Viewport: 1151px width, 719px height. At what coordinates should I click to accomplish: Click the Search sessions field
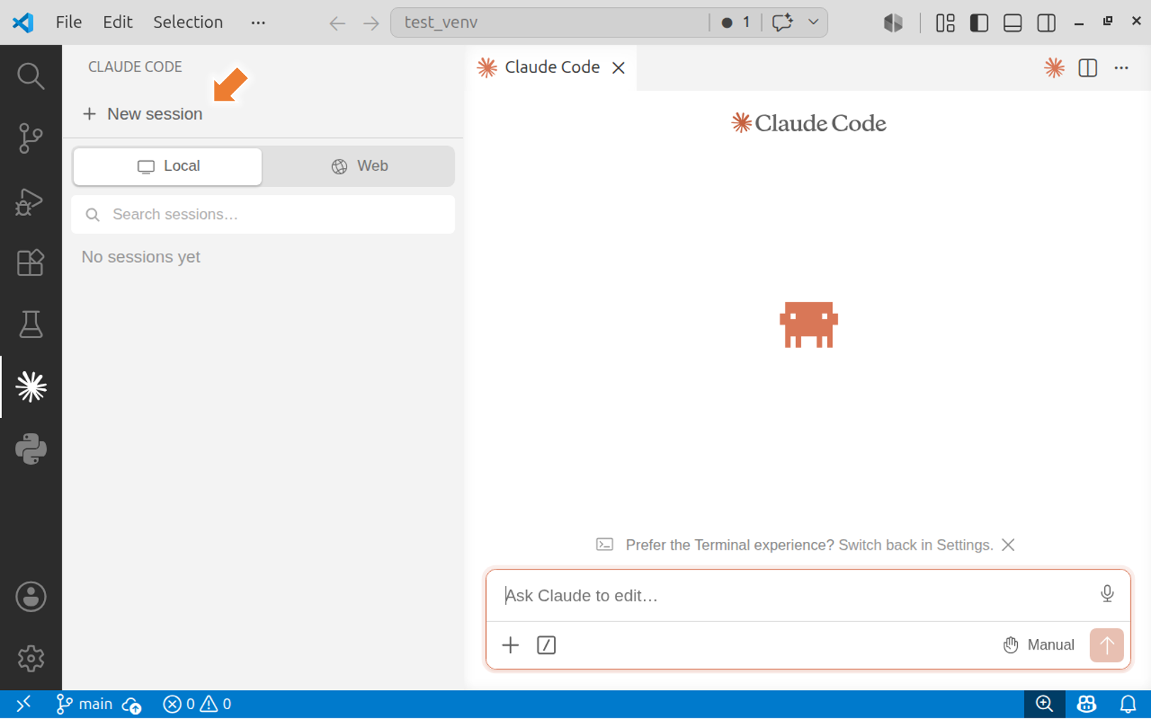click(x=263, y=215)
